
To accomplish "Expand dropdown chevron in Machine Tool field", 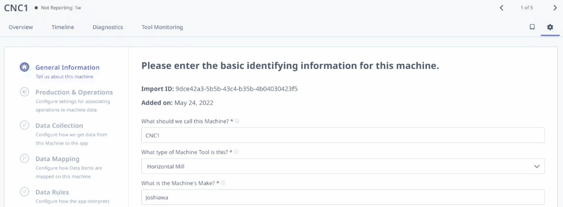I will click(x=537, y=167).
